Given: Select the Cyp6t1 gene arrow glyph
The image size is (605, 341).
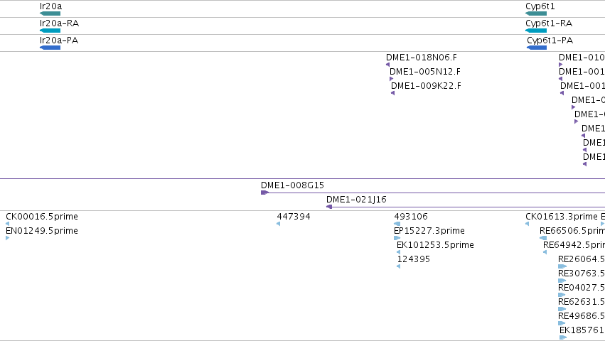Looking at the screenshot, I should pos(536,13).
